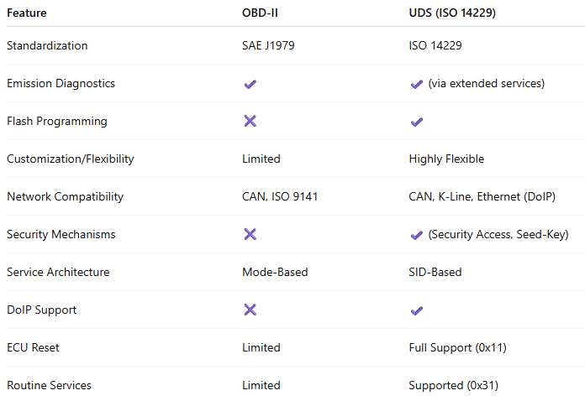Click the Full Support (0x11) cell

(x=457, y=348)
